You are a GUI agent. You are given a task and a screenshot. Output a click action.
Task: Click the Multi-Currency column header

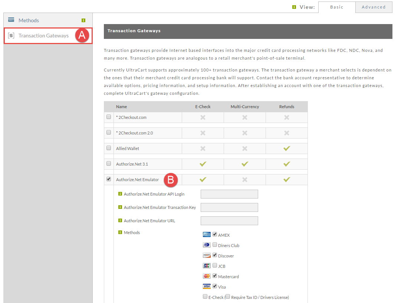[245, 107]
